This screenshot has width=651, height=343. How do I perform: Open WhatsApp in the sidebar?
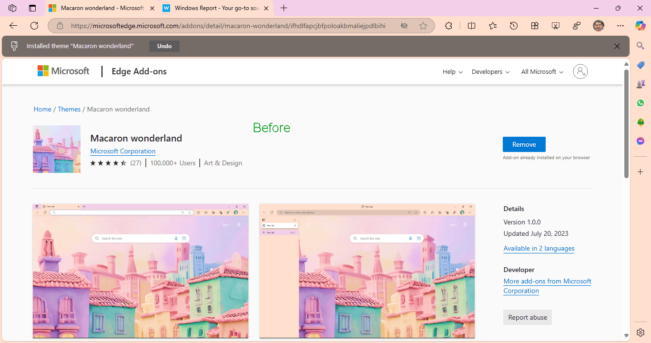pos(641,103)
